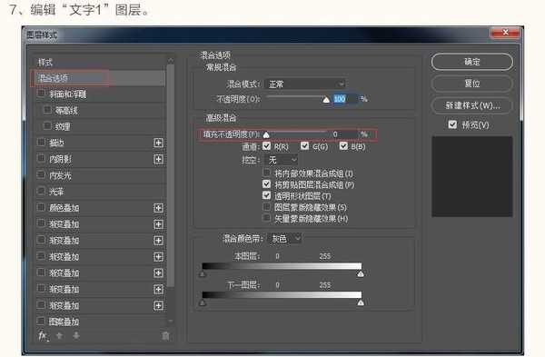
Task: Open the 图案叠加 settings row
Action: click(x=101, y=322)
